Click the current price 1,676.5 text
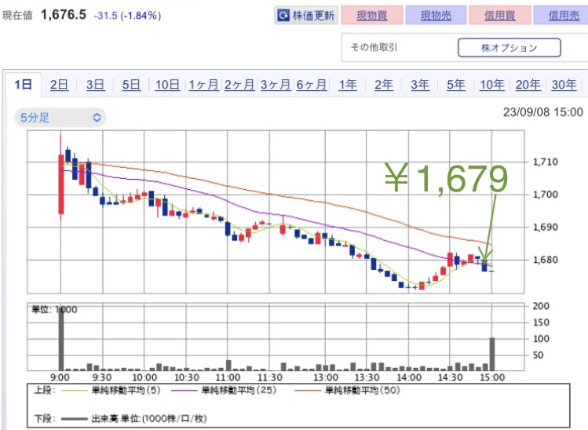Image resolution: width=588 pixels, height=430 pixels. pyautogui.click(x=64, y=15)
